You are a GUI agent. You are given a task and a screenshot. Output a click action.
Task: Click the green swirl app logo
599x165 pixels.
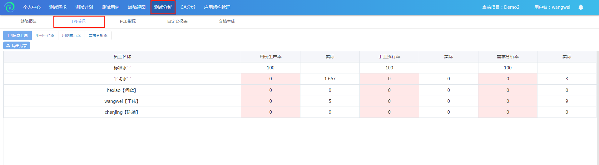[10, 7]
